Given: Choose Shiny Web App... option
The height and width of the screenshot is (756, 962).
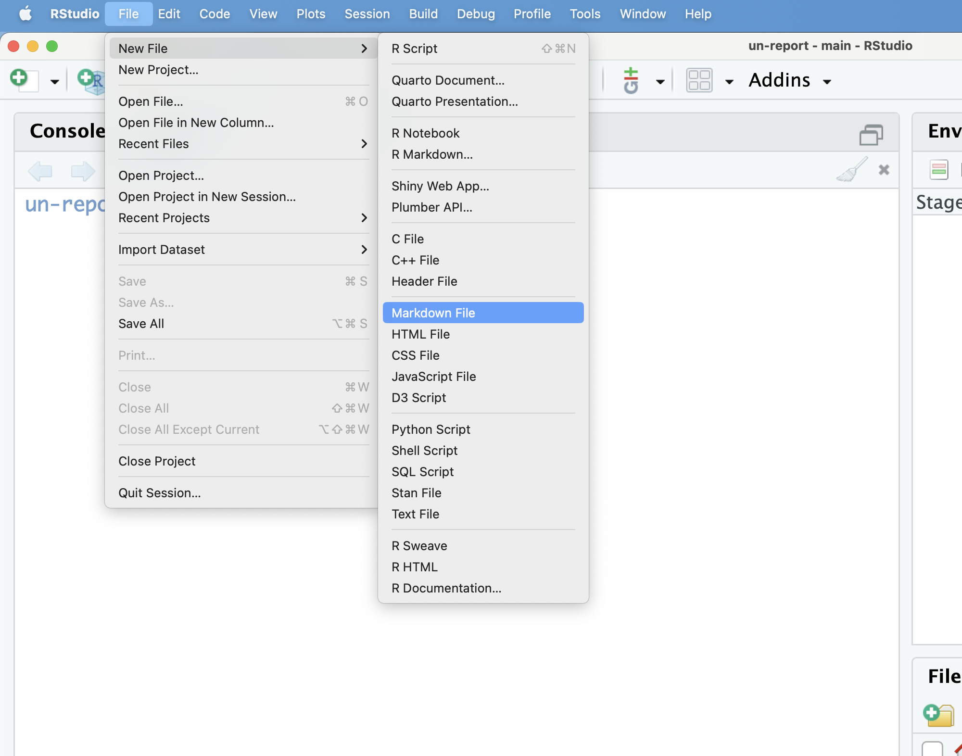Looking at the screenshot, I should pos(483,186).
